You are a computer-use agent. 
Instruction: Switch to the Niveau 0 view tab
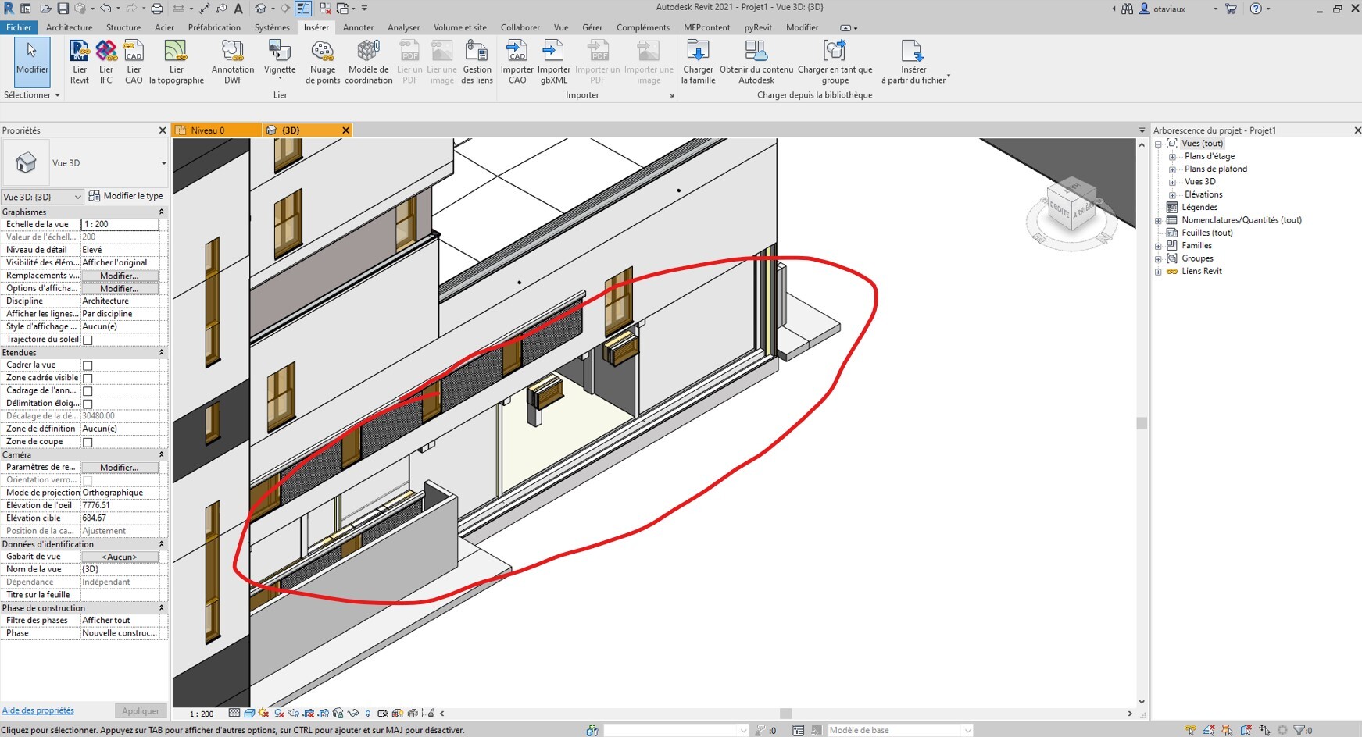208,130
